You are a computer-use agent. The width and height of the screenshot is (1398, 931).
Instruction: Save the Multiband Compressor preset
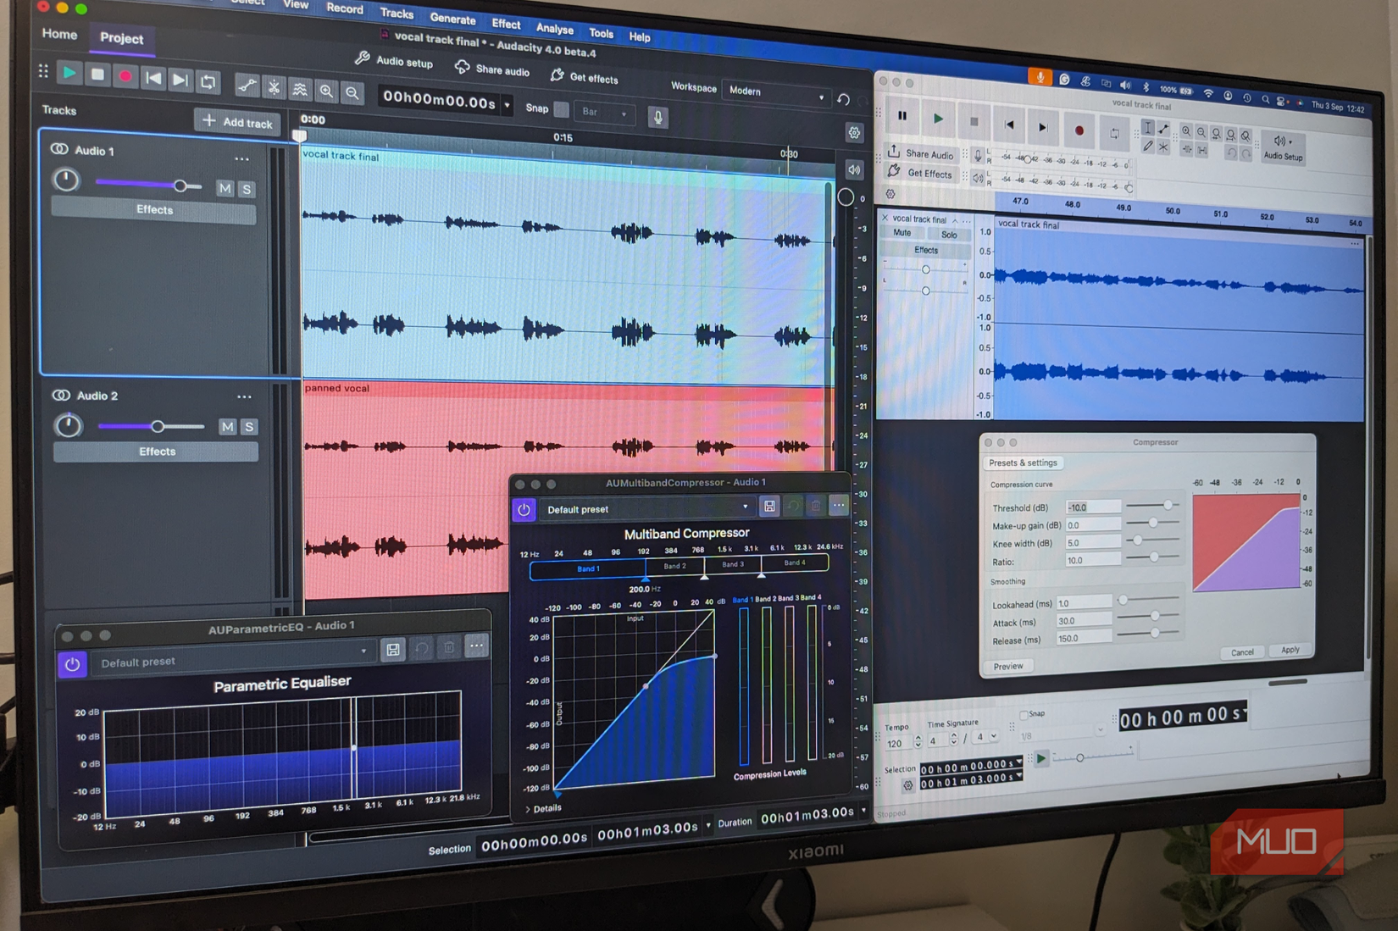tap(769, 507)
